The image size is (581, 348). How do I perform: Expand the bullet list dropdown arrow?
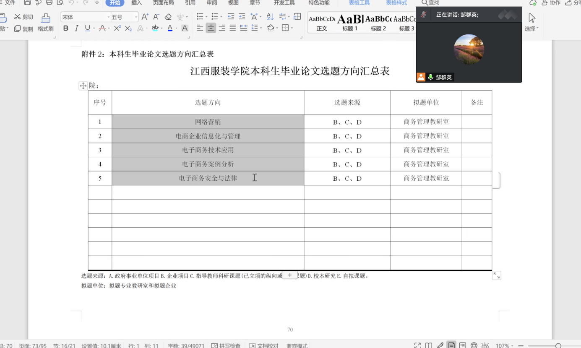click(206, 17)
